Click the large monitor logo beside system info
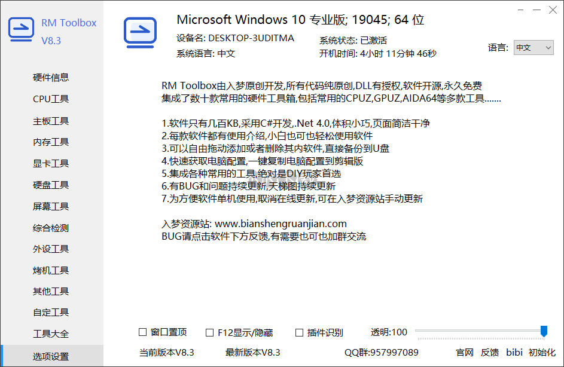The image size is (564, 367). click(141, 33)
